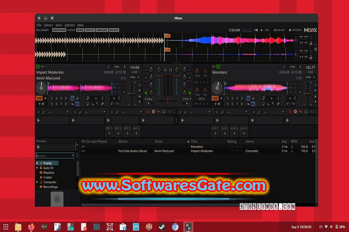Click the beatloop icon on left deck
The width and height of the screenshot is (349, 232).
(88, 98)
